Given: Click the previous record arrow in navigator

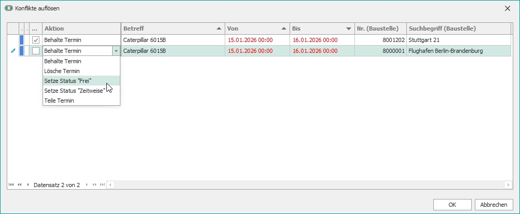Looking at the screenshot, I should coord(28,184).
